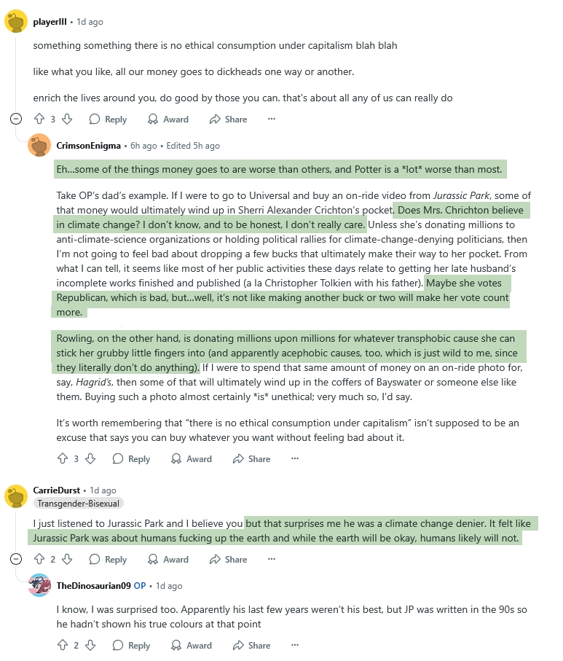Reply to playerIII's comment
Viewport: 563px width, 661px height.
108,119
